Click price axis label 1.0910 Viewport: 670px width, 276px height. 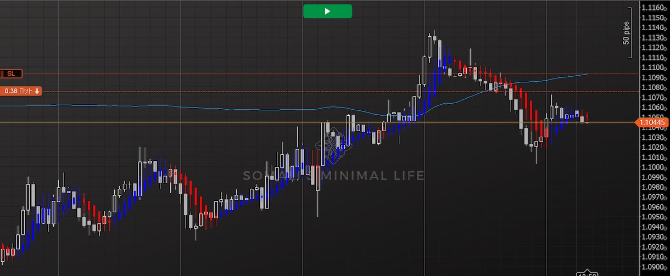655,256
